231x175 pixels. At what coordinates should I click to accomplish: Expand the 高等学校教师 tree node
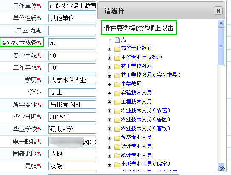[x=109, y=49]
